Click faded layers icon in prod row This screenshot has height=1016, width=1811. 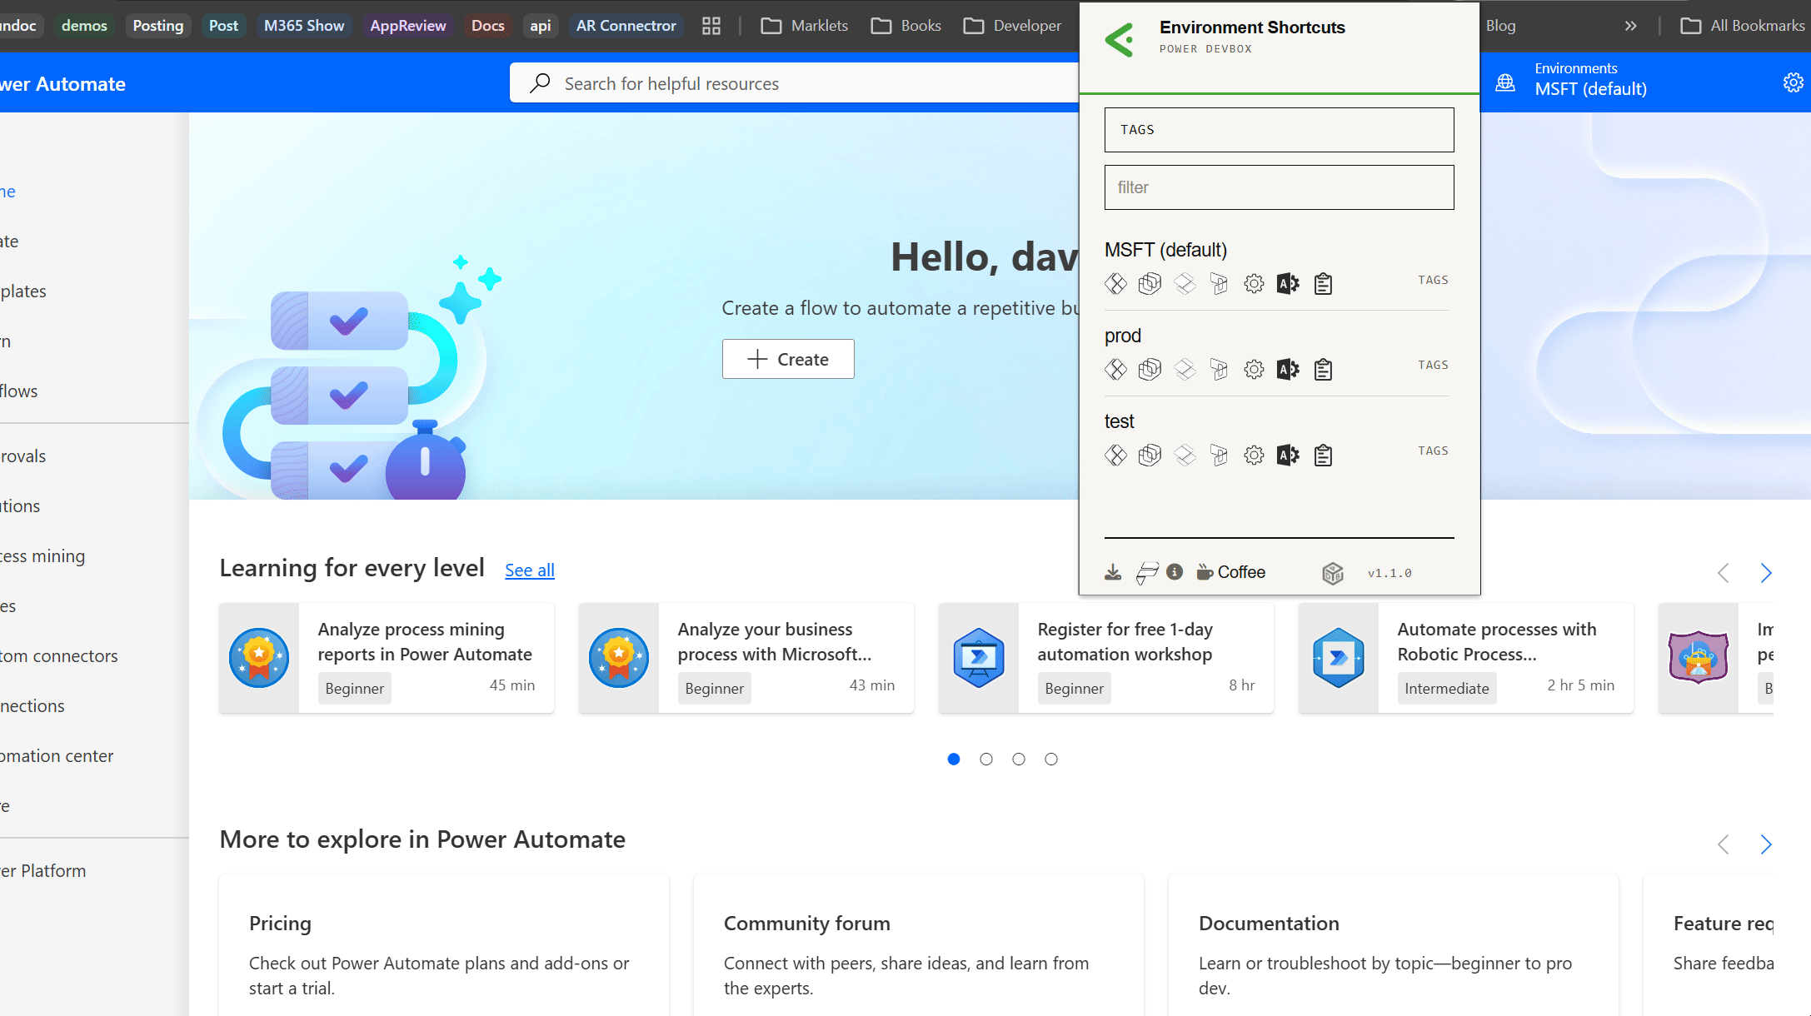(x=1185, y=369)
